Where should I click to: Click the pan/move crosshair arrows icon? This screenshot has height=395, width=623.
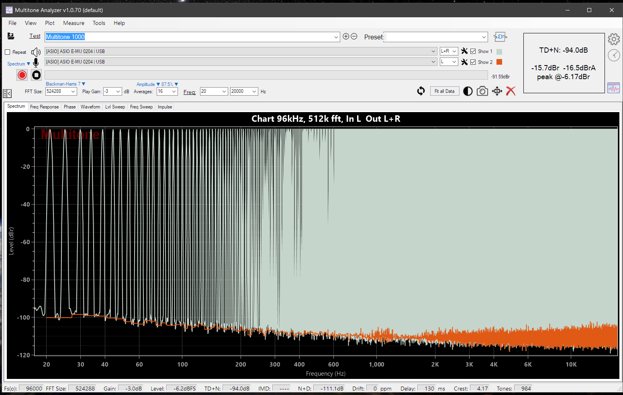497,91
